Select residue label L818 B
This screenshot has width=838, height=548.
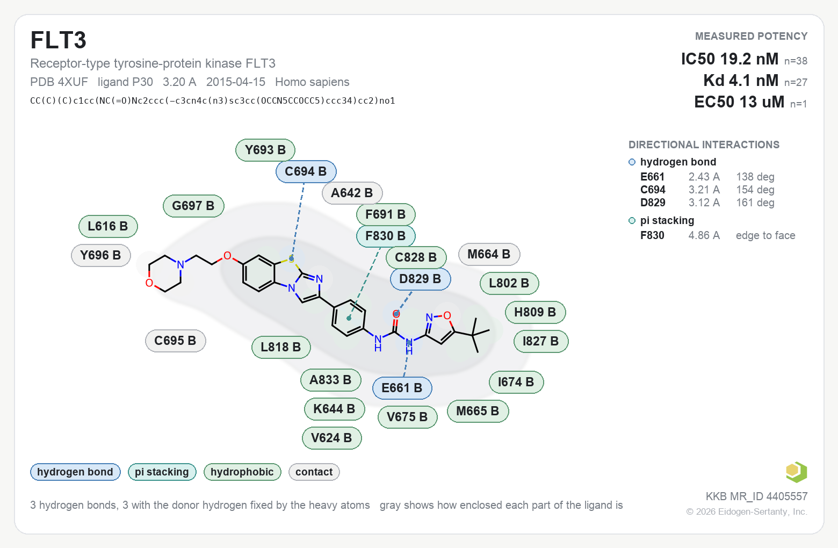pyautogui.click(x=281, y=347)
